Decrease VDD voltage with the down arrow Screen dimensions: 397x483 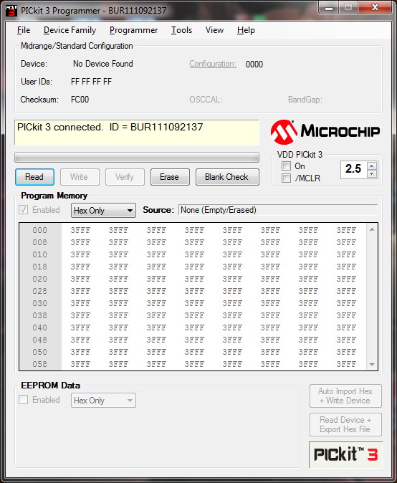click(x=372, y=173)
